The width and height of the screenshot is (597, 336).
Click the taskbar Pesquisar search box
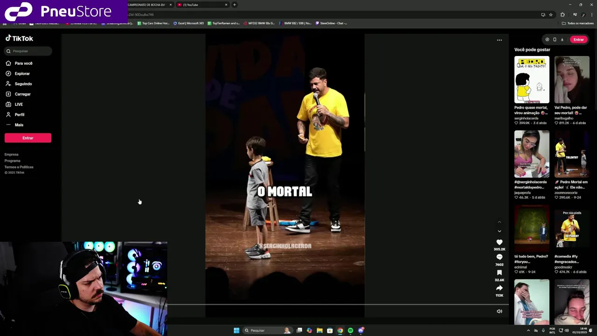click(x=267, y=330)
